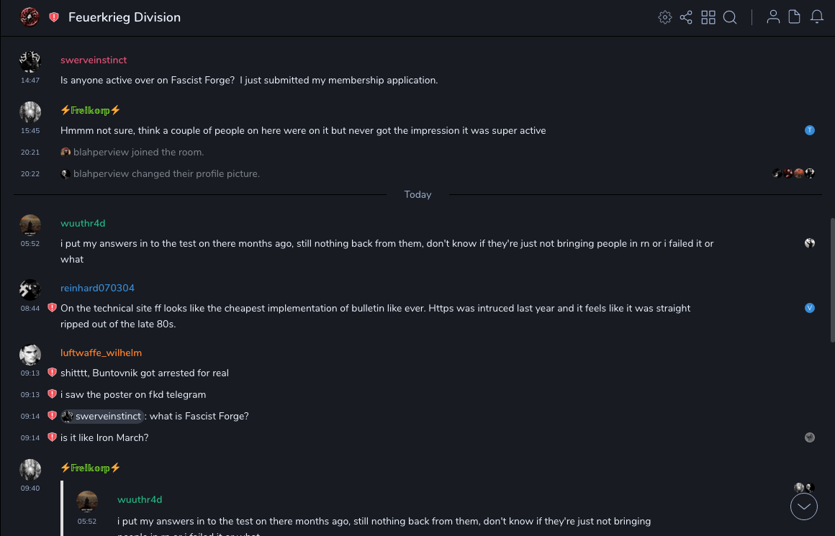Viewport: 835px width, 536px height.
Task: Show the room members list icon
Action: [773, 17]
